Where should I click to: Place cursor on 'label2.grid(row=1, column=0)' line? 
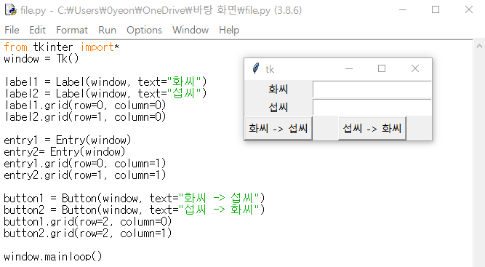coord(85,117)
